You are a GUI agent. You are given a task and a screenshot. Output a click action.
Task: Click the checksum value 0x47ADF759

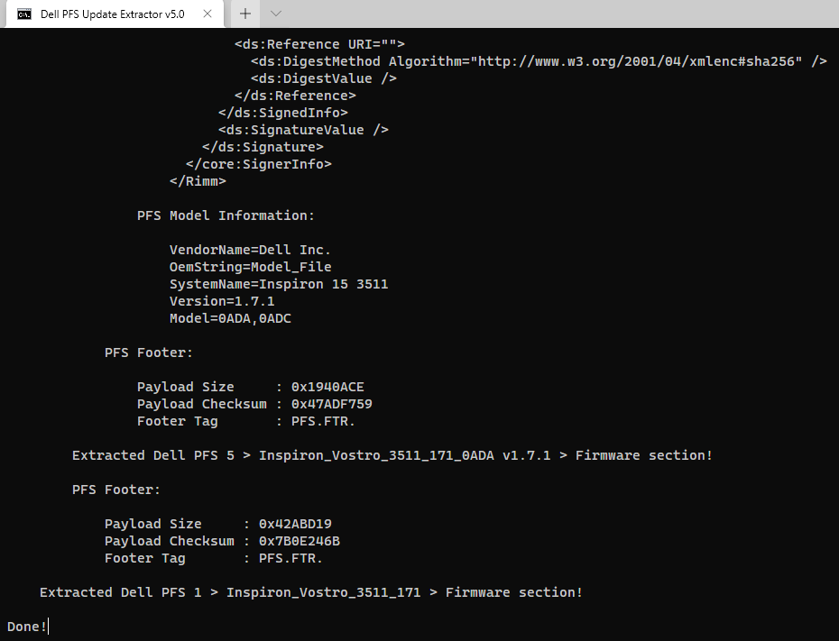pos(332,404)
